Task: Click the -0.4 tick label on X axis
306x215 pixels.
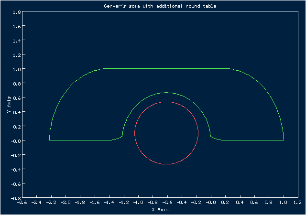Action: coord(182,203)
